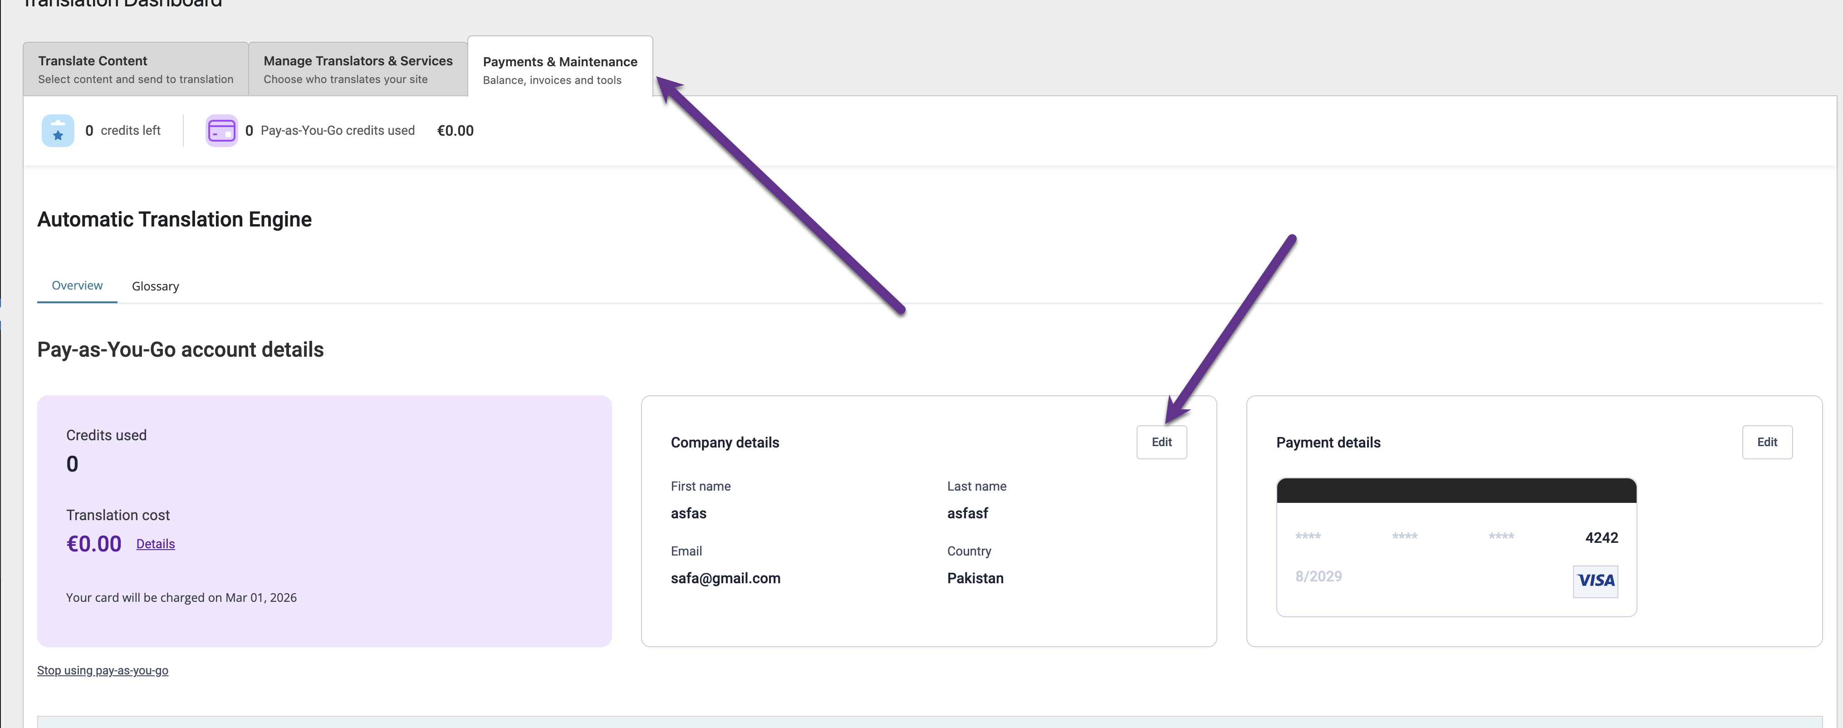Click the Pay-as-You-Go credits used label

pyautogui.click(x=337, y=131)
